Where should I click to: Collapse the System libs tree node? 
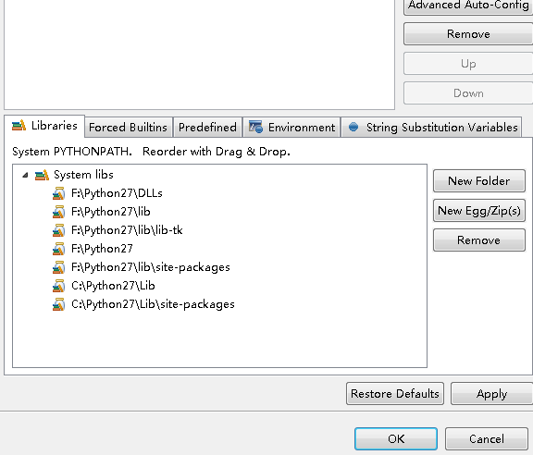25,176
